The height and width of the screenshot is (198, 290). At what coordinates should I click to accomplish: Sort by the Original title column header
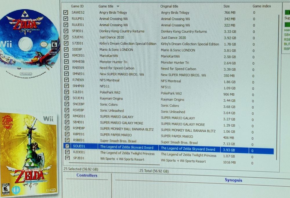click(169, 6)
